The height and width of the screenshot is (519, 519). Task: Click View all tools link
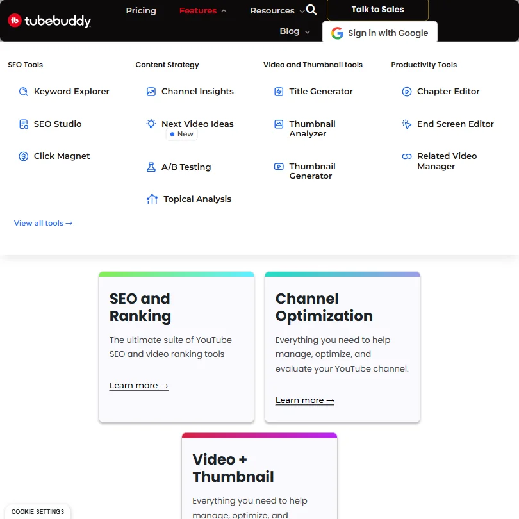(43, 223)
